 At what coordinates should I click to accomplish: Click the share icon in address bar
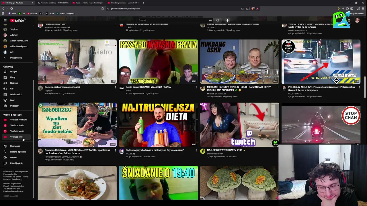click(247, 9)
